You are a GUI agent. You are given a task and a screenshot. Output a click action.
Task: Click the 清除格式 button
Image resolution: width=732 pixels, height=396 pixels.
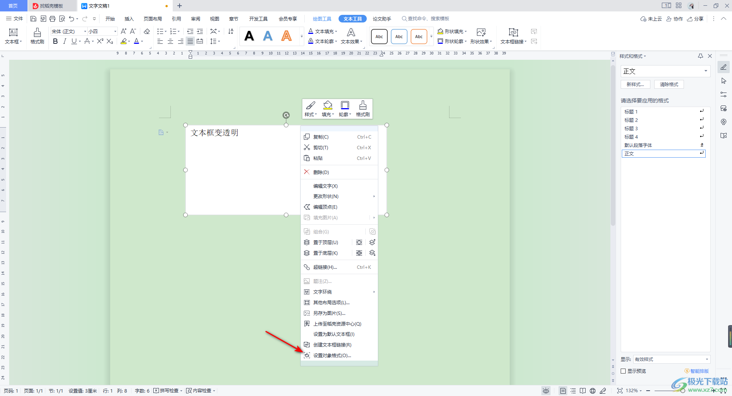click(668, 84)
